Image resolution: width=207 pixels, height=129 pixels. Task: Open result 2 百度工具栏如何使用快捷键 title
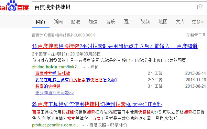(97, 104)
